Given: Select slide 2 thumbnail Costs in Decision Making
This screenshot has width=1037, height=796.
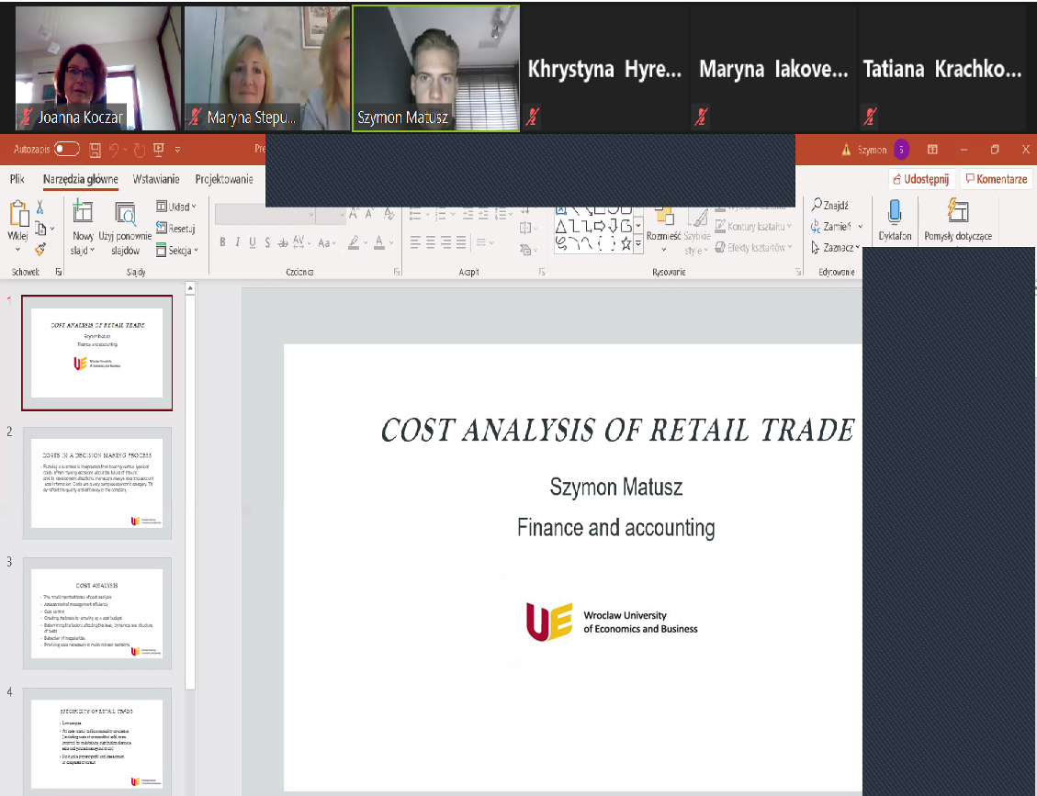Looking at the screenshot, I should pos(97,483).
